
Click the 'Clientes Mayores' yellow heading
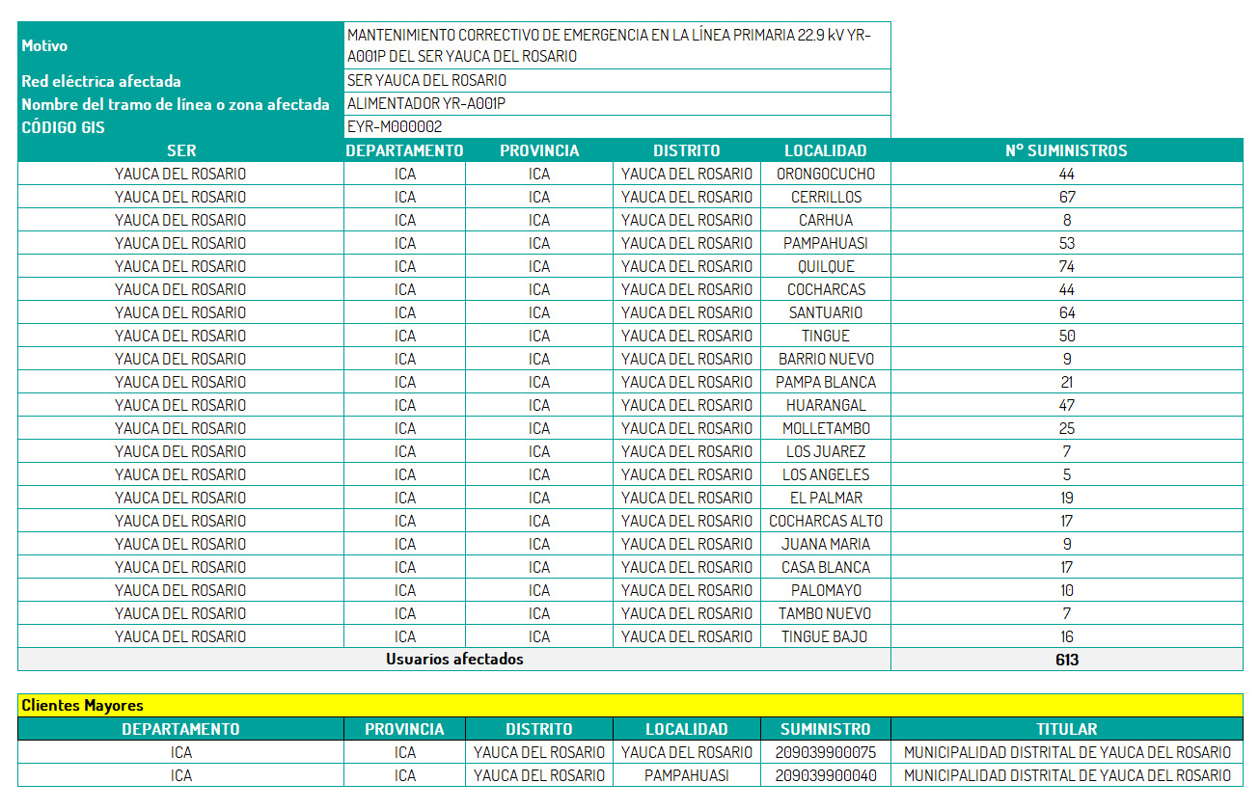click(x=630, y=705)
